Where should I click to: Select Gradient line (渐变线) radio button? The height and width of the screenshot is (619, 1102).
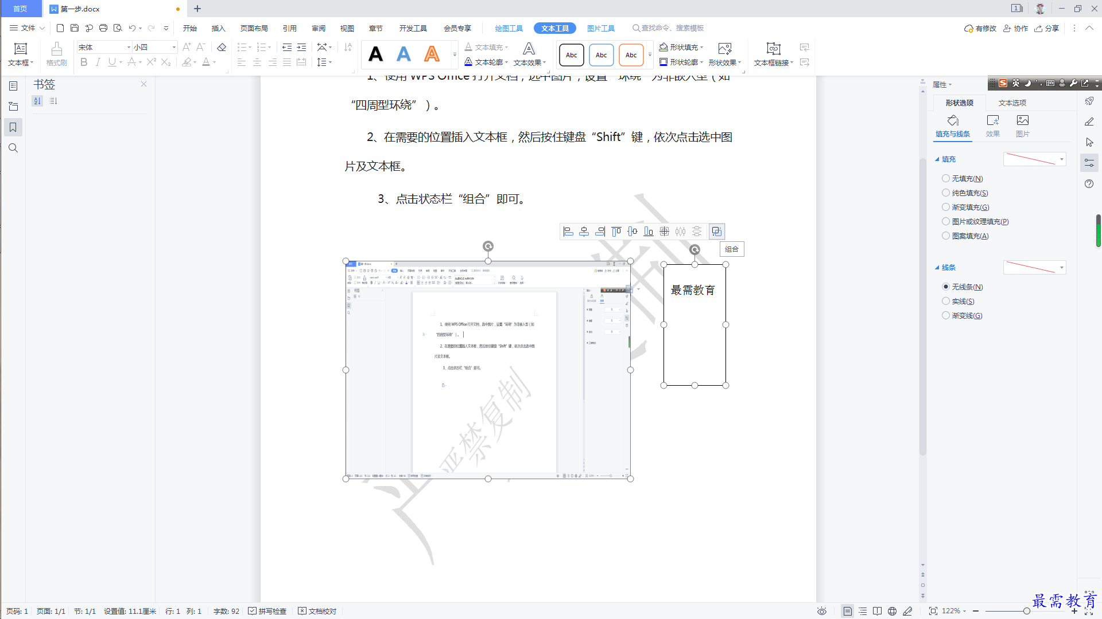[946, 316]
